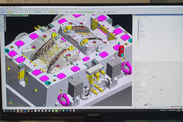Open the Elementi standard menu
Viewport: 183px width, 122px height.
57,9
